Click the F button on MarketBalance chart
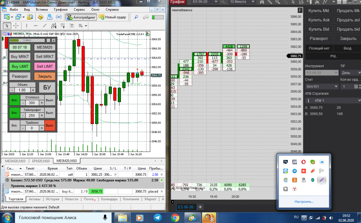The height and width of the screenshot is (223, 361). [300, 10]
